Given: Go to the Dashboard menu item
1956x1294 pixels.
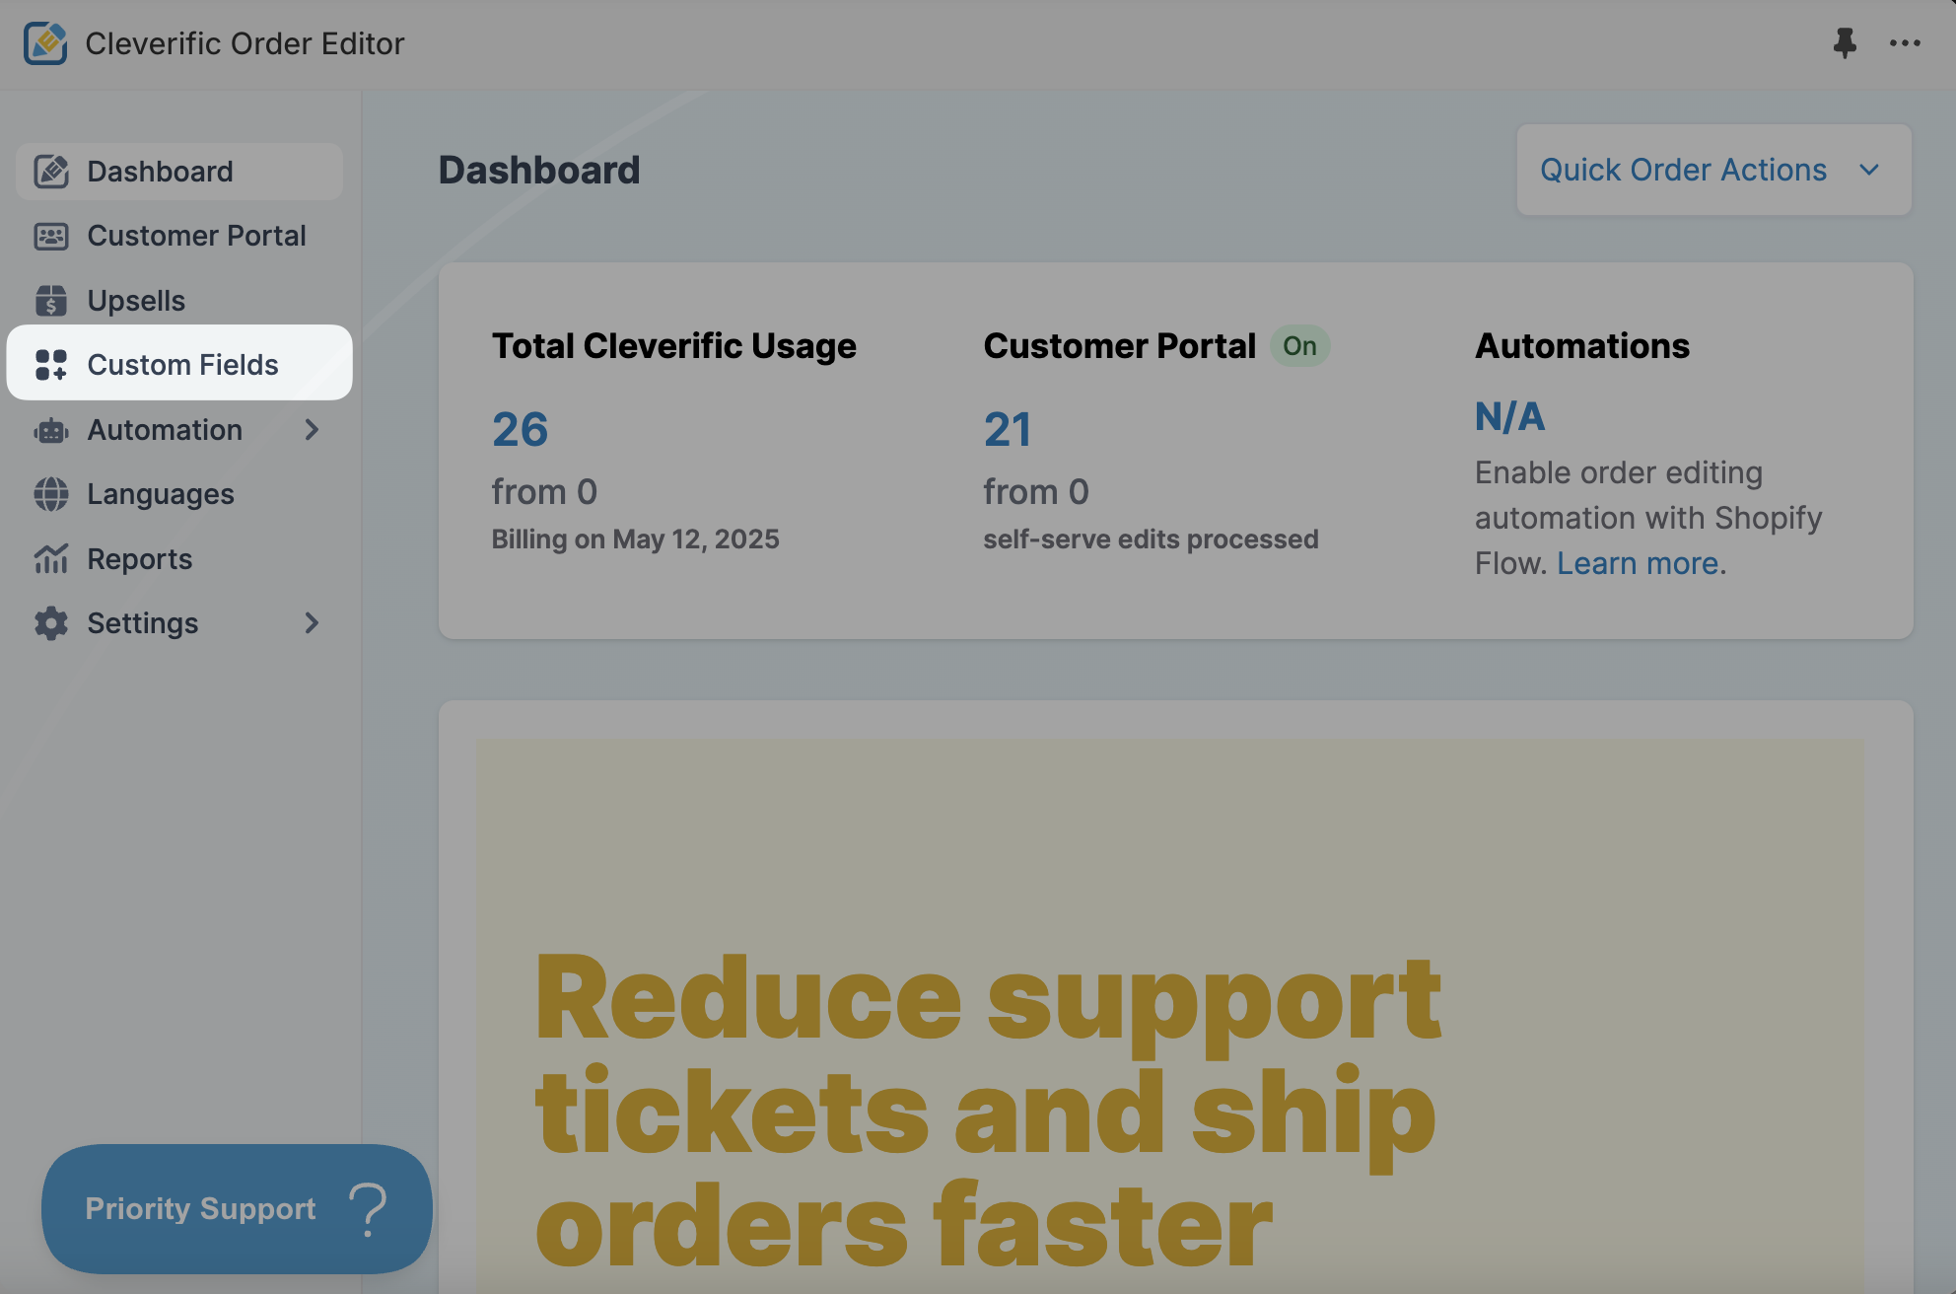Looking at the screenshot, I should [x=179, y=172].
